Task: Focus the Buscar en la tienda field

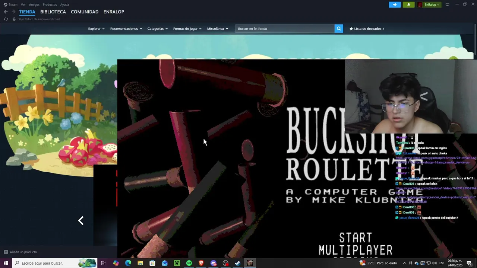Action: coord(285,29)
